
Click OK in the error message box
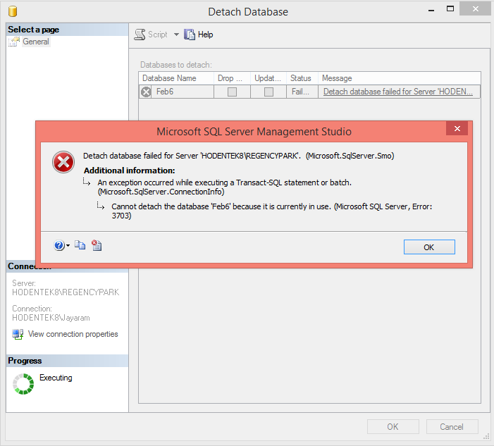point(429,247)
